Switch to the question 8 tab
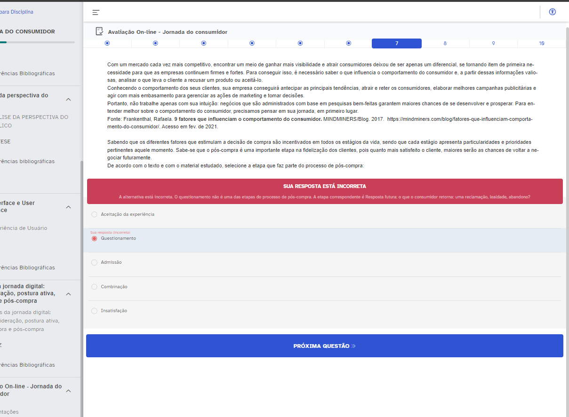Screen dimensions: 569x417 (x=445, y=43)
